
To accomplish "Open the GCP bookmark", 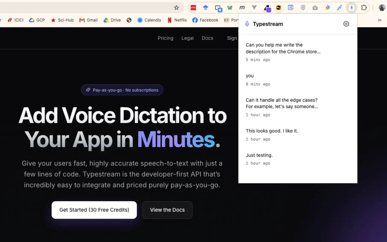I will [x=37, y=20].
